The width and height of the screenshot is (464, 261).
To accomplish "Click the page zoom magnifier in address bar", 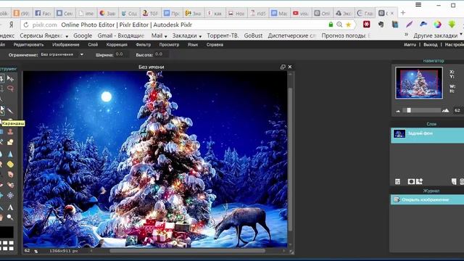I will 339,25.
